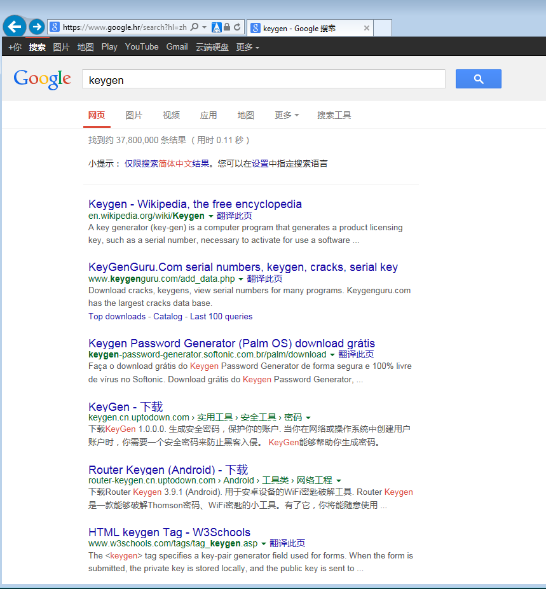Open the KeyGen - 下载 result
546x589 pixels.
coord(125,406)
